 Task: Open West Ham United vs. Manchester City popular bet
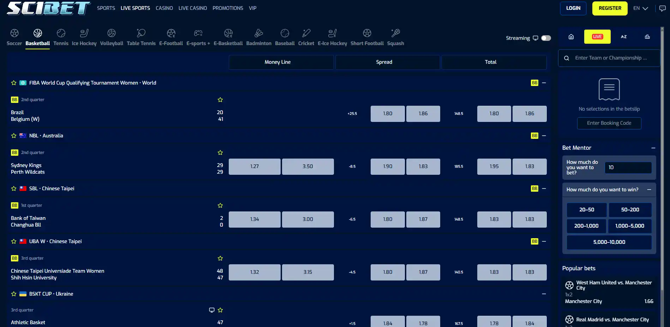pyautogui.click(x=609, y=292)
